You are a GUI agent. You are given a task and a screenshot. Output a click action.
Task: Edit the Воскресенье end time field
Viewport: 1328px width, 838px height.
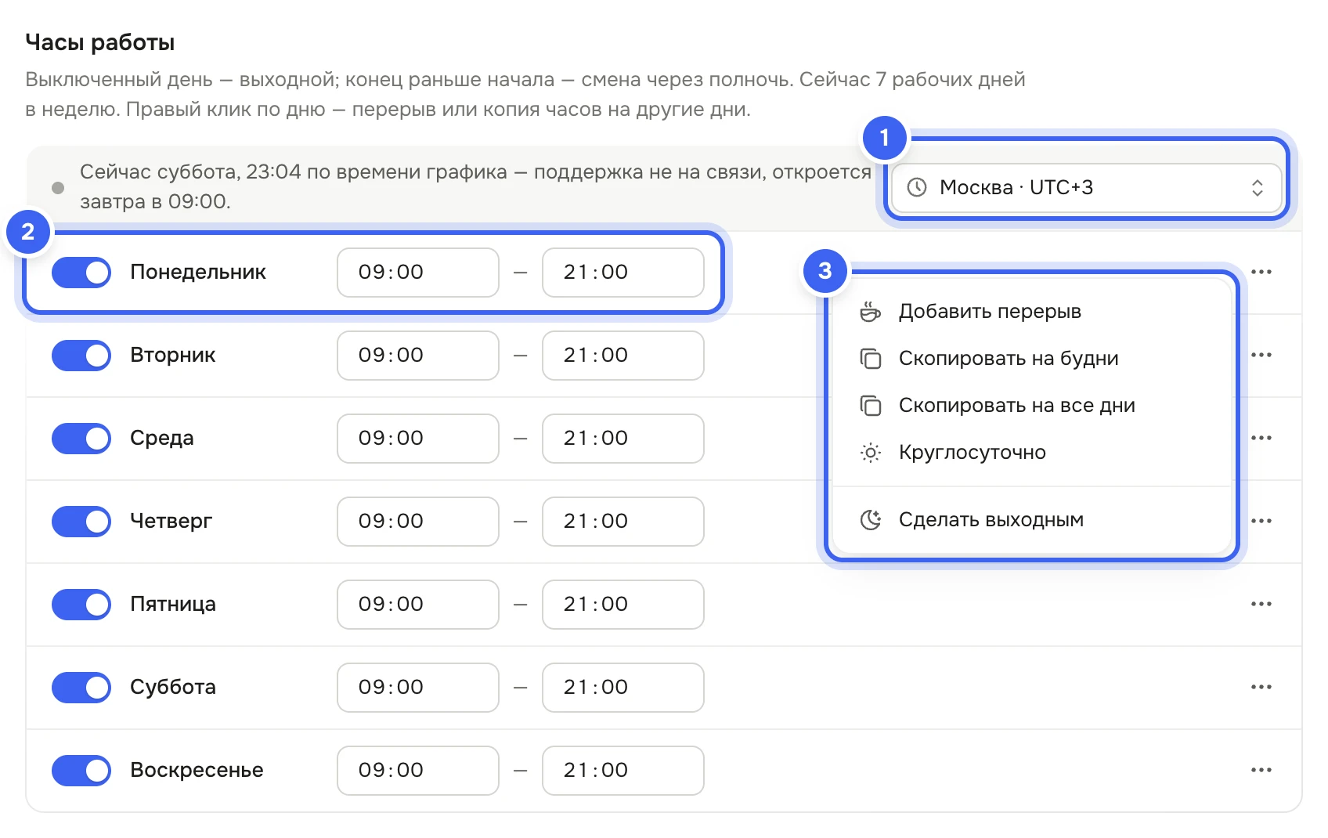[x=623, y=771]
